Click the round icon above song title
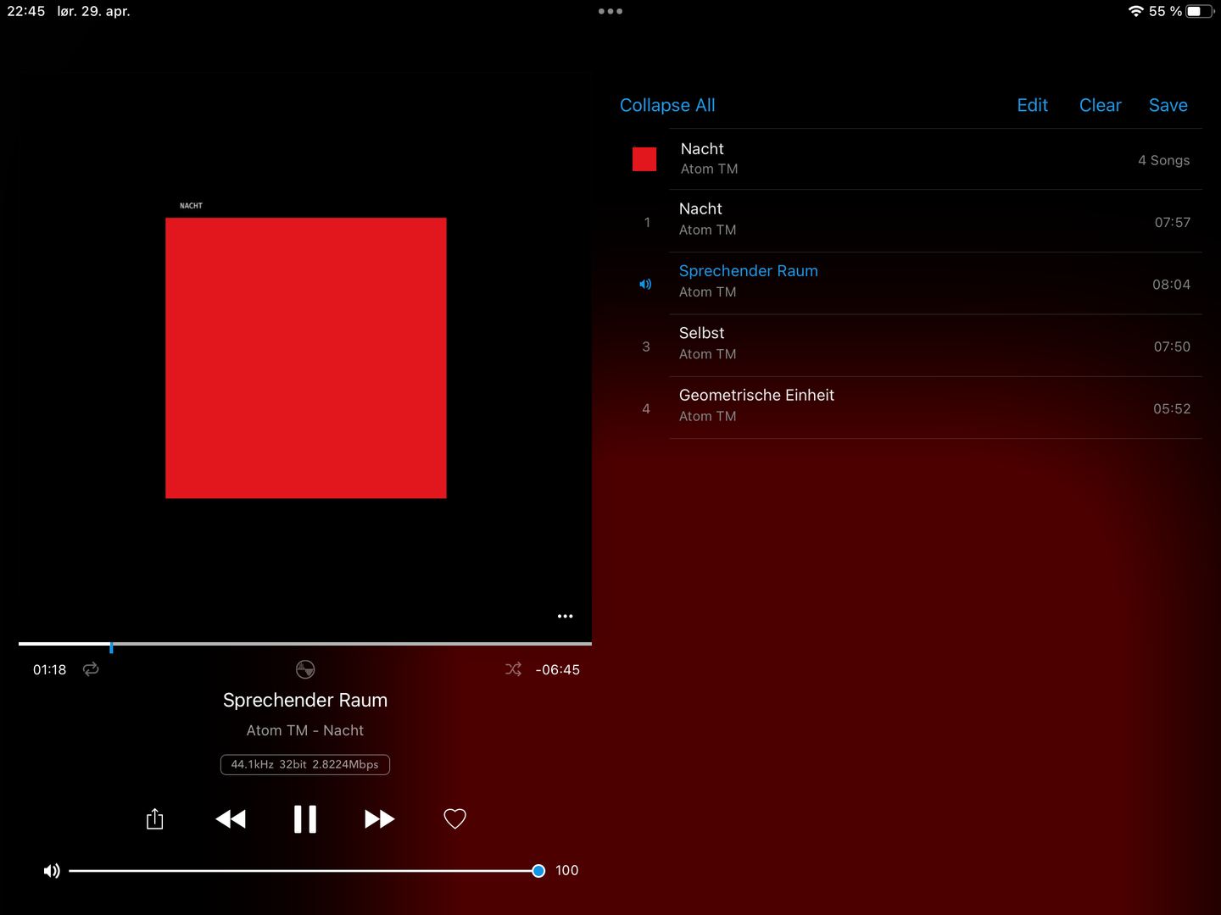Screen dimensions: 1221x915 (x=305, y=669)
